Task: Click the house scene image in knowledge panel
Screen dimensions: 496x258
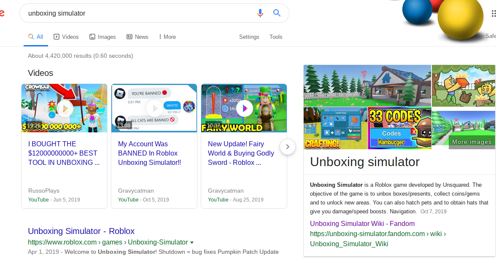Action: [x=367, y=86]
